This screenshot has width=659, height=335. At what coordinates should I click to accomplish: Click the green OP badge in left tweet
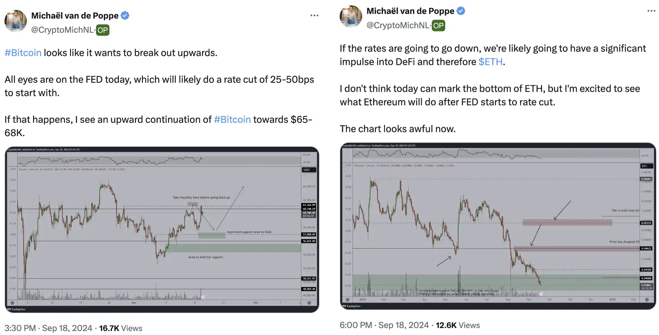103,30
